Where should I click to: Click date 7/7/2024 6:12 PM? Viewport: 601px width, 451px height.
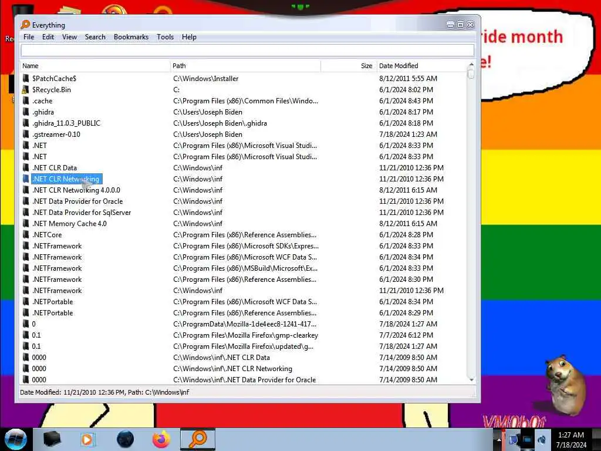406,335
